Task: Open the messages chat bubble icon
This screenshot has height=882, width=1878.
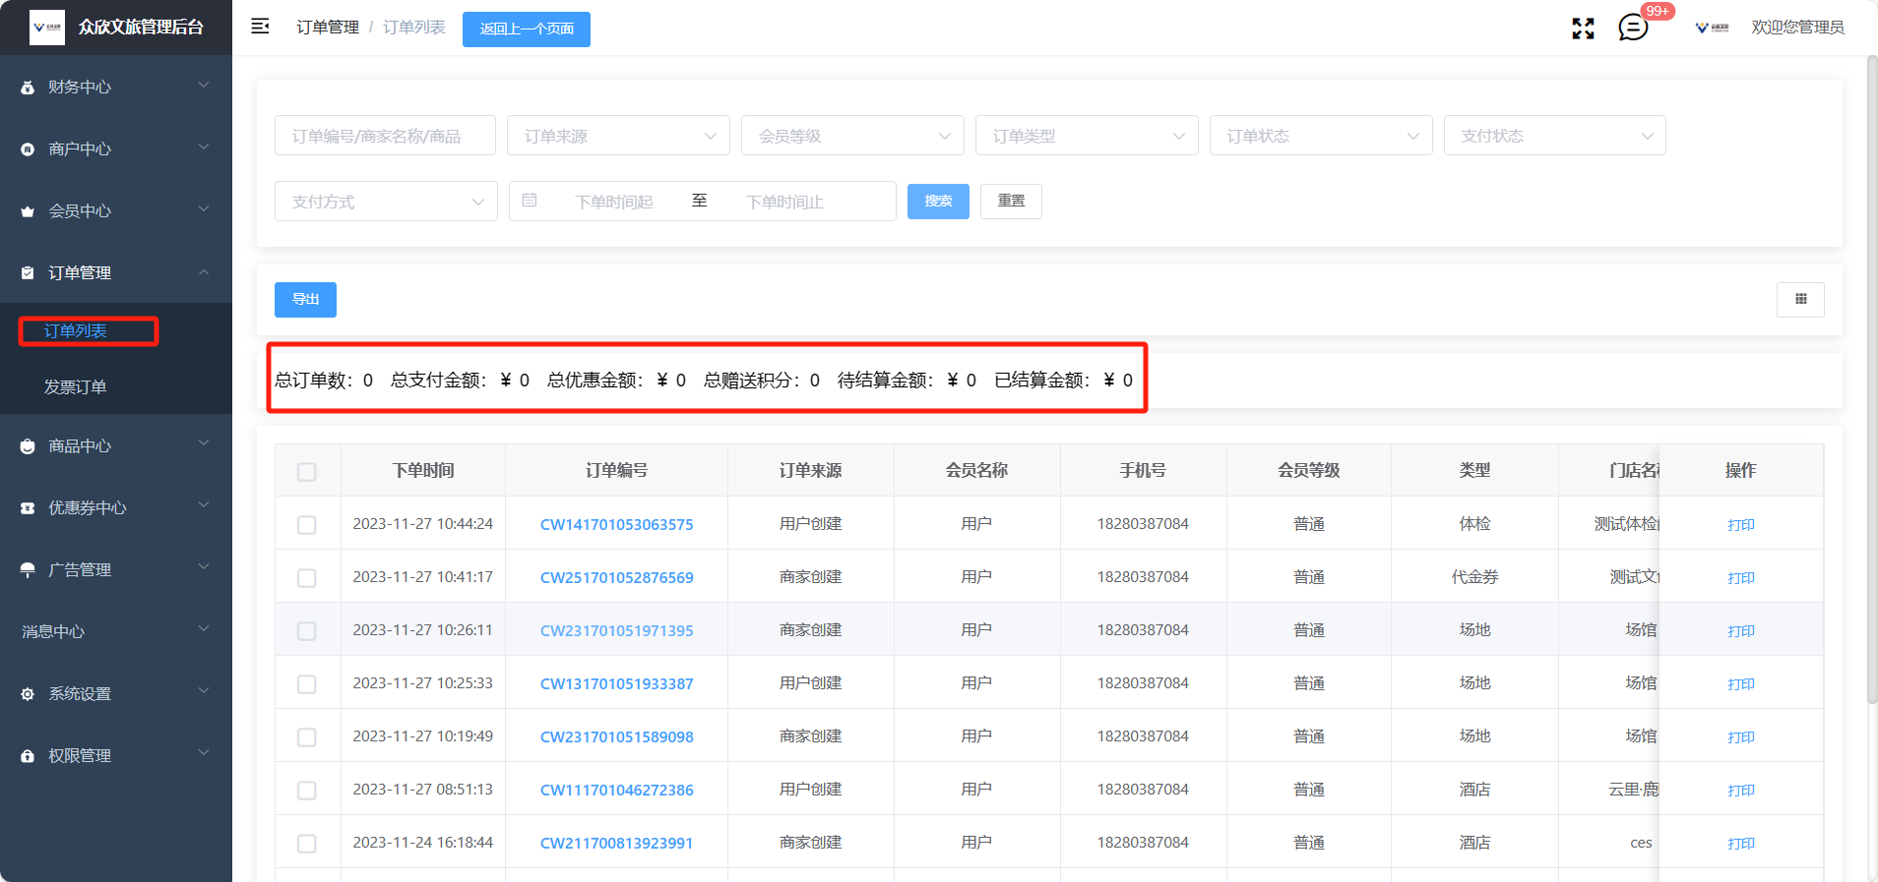Action: click(x=1632, y=28)
